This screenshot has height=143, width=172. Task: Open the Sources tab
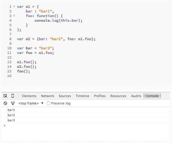pyautogui.click(x=65, y=96)
